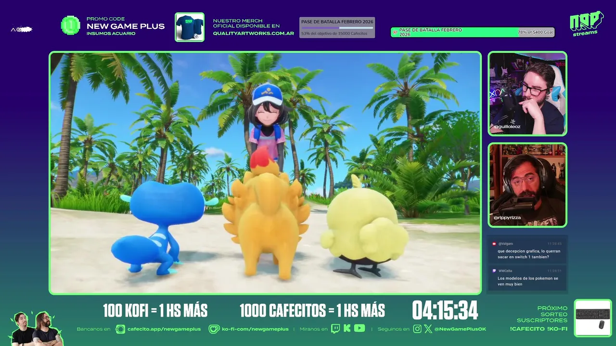Click the YouTube logo icon

359,329
